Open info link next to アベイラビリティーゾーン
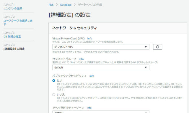 [89, 108]
